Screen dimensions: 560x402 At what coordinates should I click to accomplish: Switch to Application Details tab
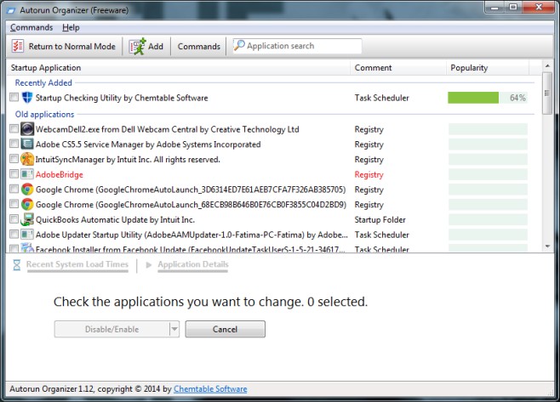(193, 264)
